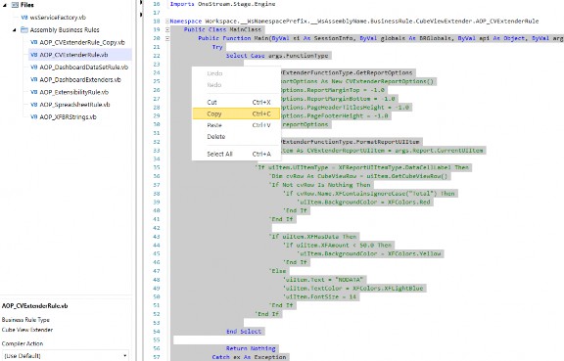Click the VB icon of AOP_CVExtenderRule_Copy.vb

34,42
